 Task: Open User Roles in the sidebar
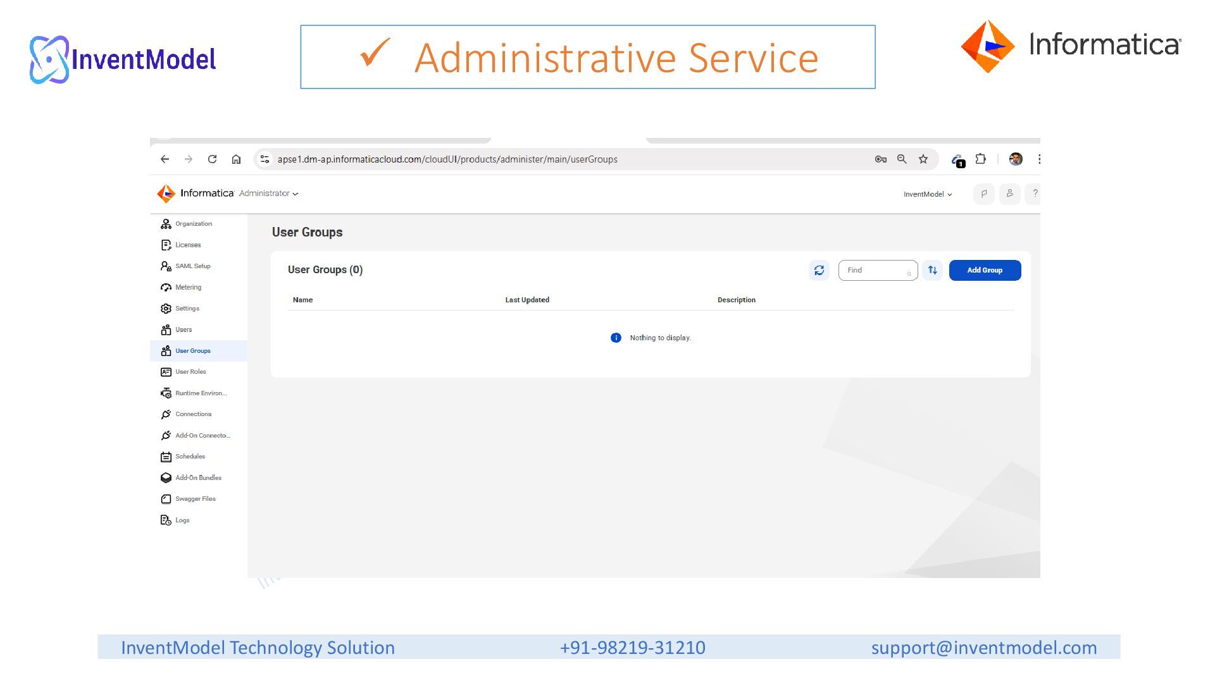(x=199, y=372)
